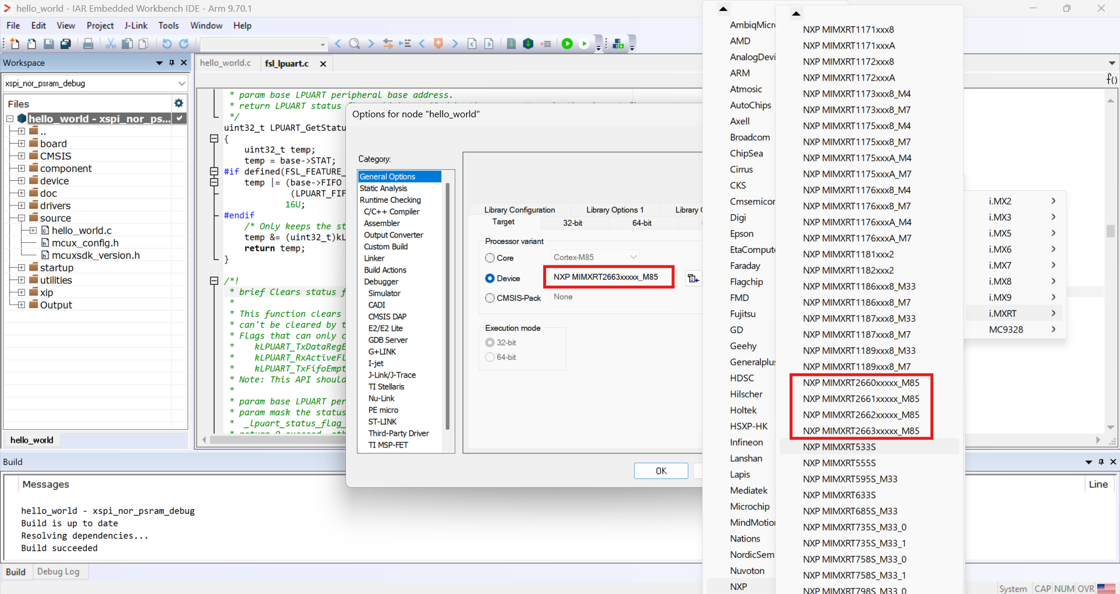Click the green Download and Debug icon
The image size is (1120, 594).
pos(567,44)
